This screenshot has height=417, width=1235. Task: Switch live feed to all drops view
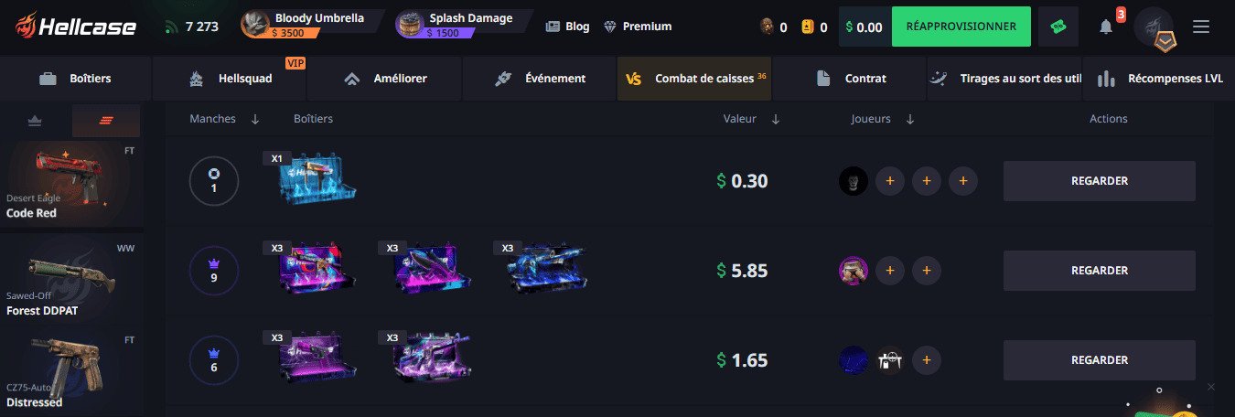pyautogui.click(x=106, y=121)
